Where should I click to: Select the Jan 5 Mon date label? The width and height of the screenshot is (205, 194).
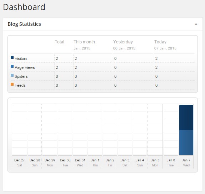[155, 163]
